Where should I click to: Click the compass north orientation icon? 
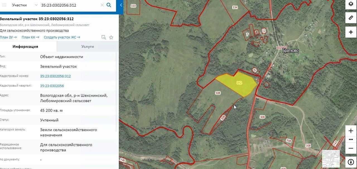(351, 162)
